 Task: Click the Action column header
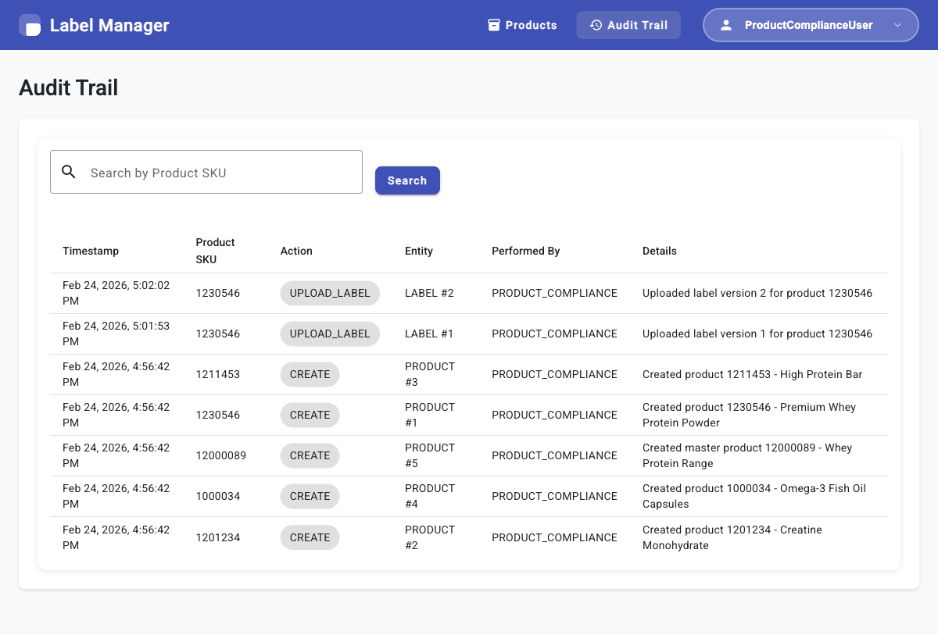tap(296, 251)
